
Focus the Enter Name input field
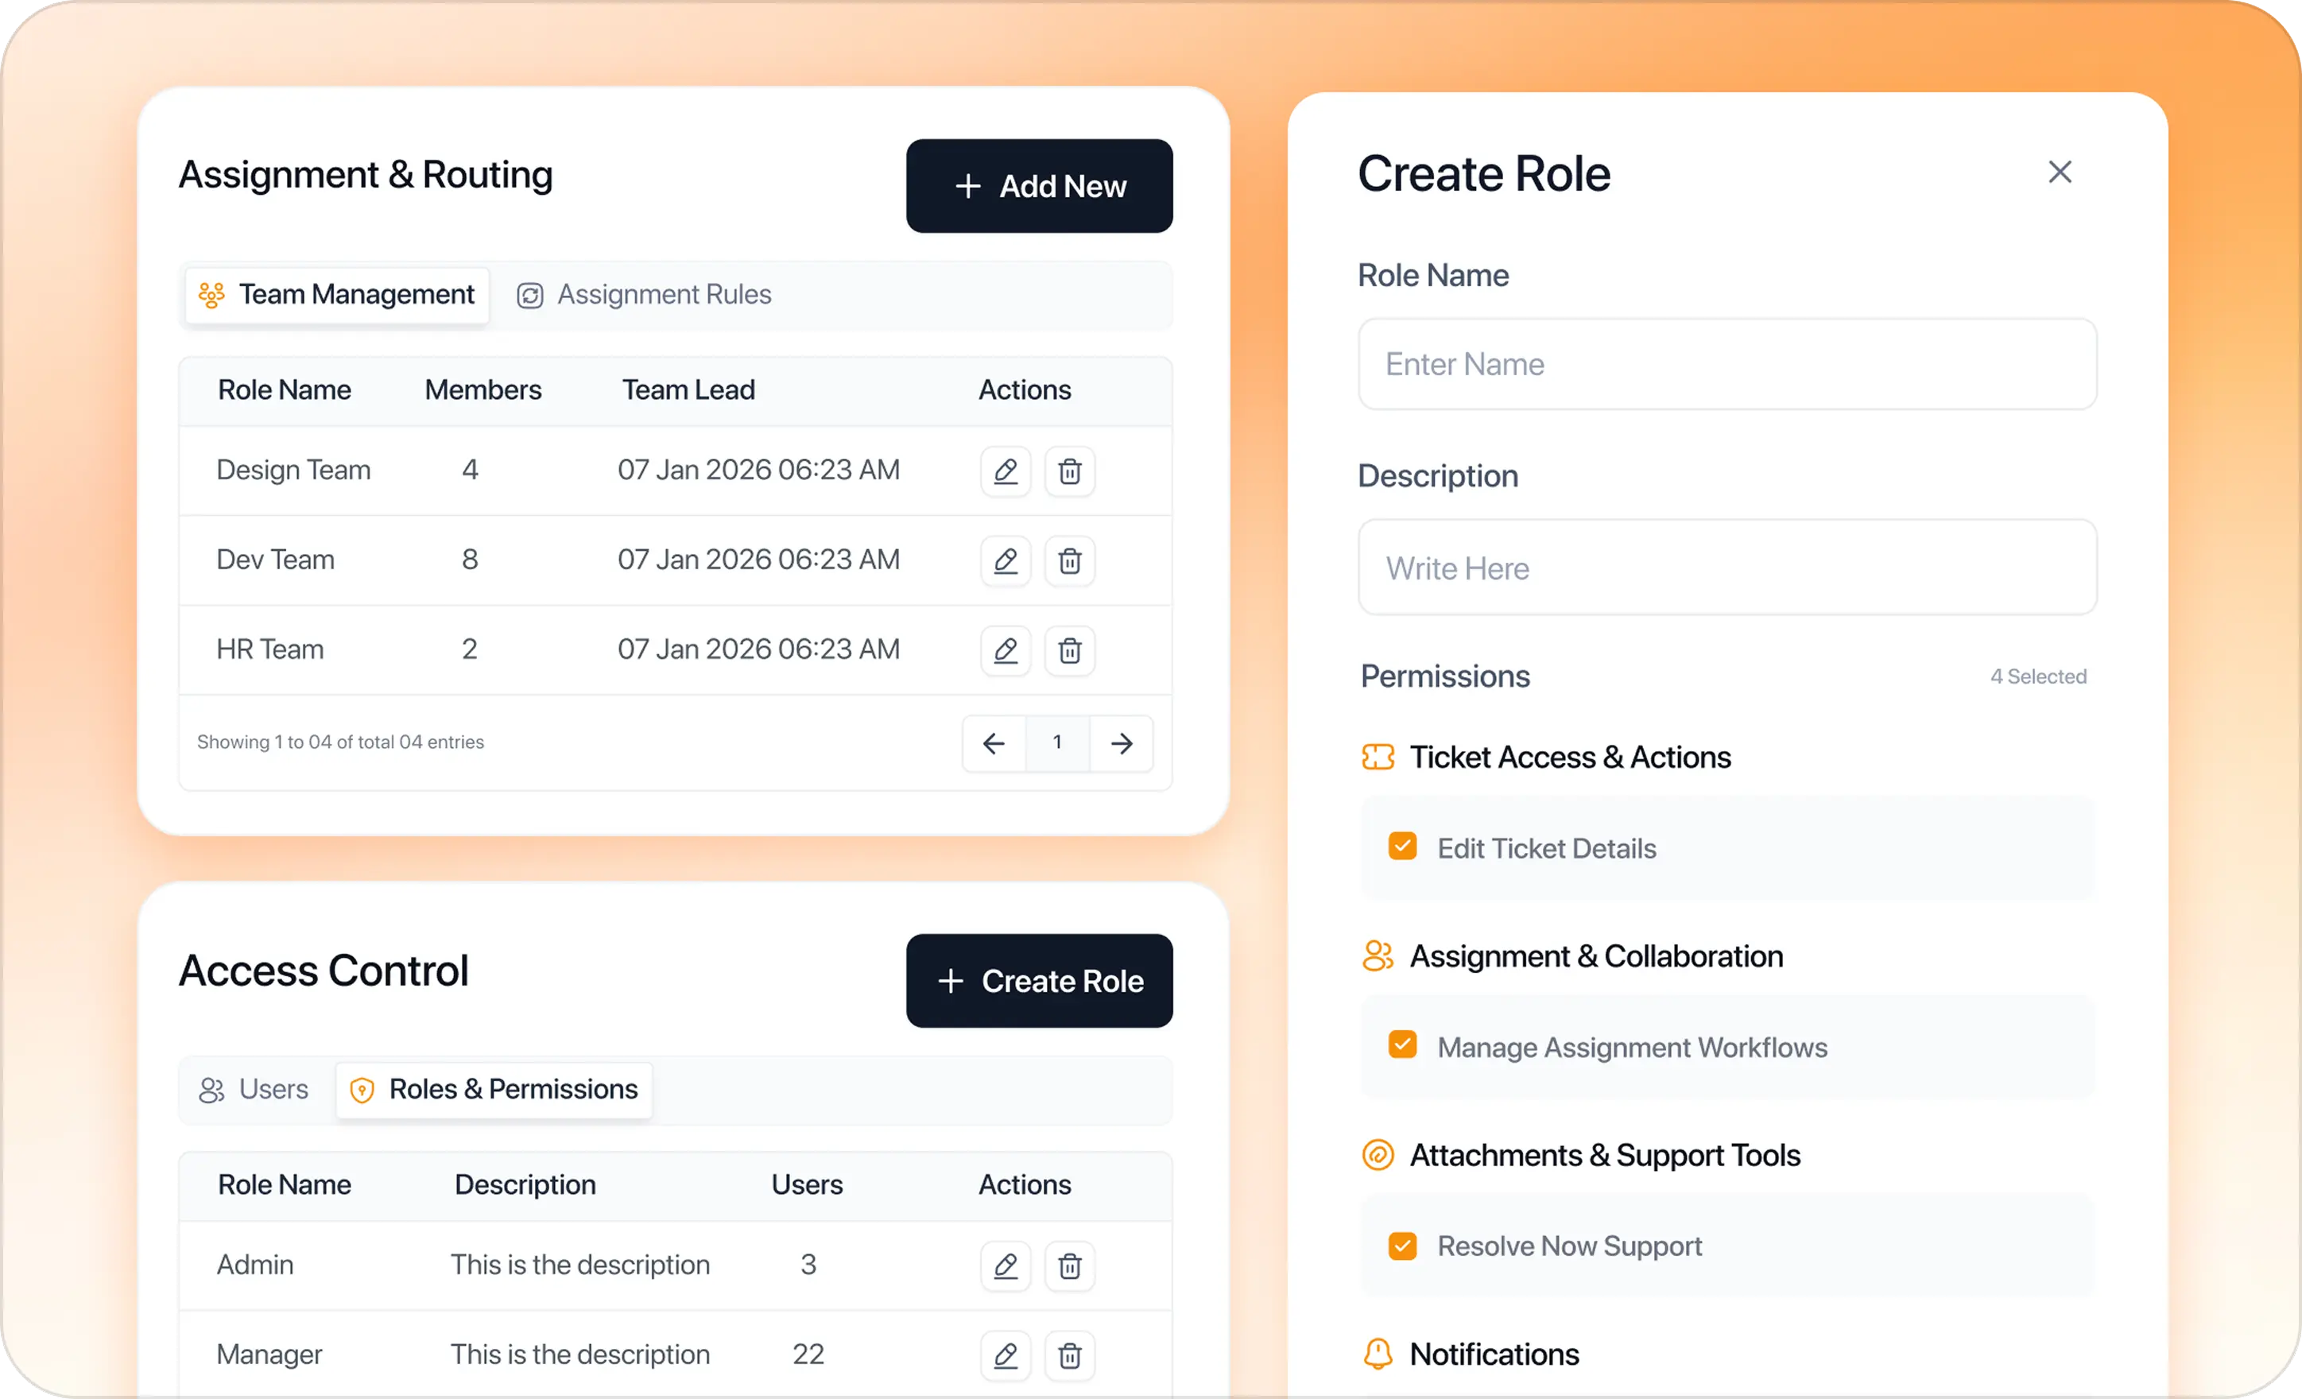point(1727,365)
